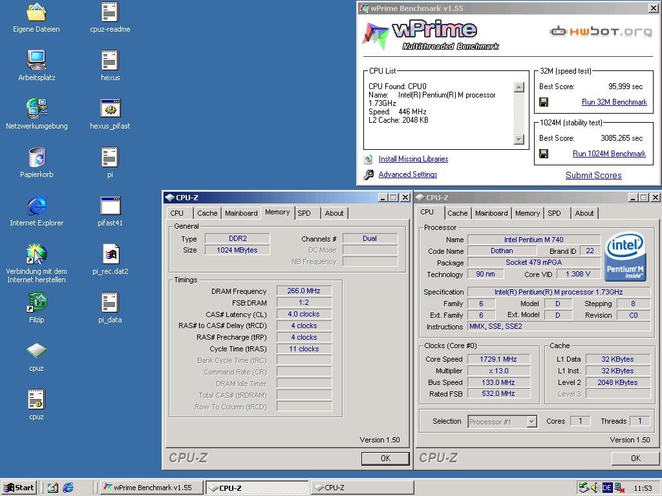Select the hexus text file icon
The height and width of the screenshot is (496, 662).
[110, 60]
